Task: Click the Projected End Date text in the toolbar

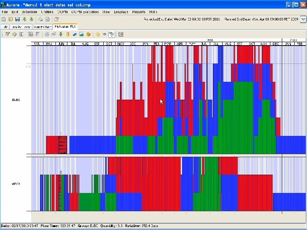Action: [x=182, y=19]
